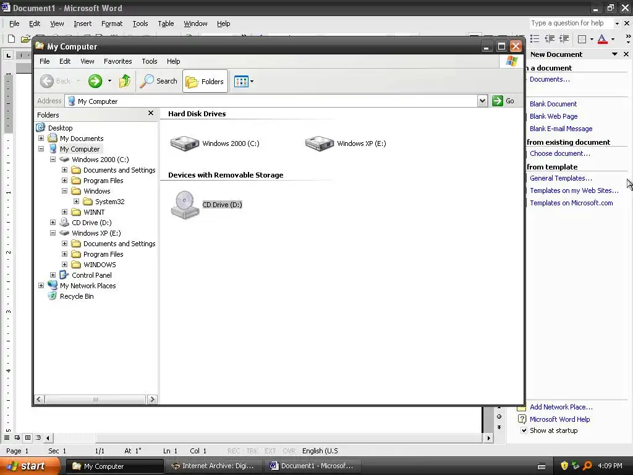
Task: Close the Folders pane
Action: coord(151,113)
